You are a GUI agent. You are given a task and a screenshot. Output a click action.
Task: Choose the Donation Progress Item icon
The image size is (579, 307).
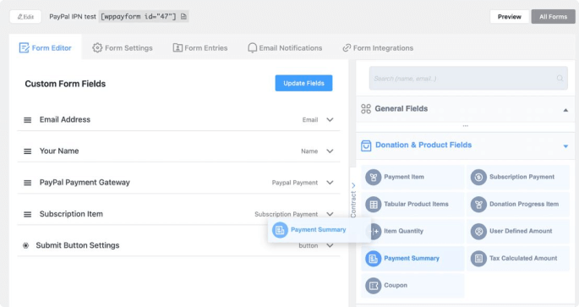pos(478,204)
